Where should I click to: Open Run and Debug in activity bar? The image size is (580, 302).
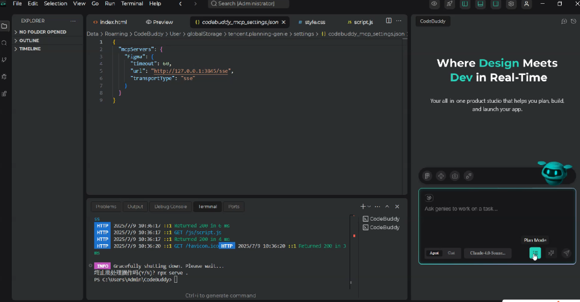tap(4, 77)
